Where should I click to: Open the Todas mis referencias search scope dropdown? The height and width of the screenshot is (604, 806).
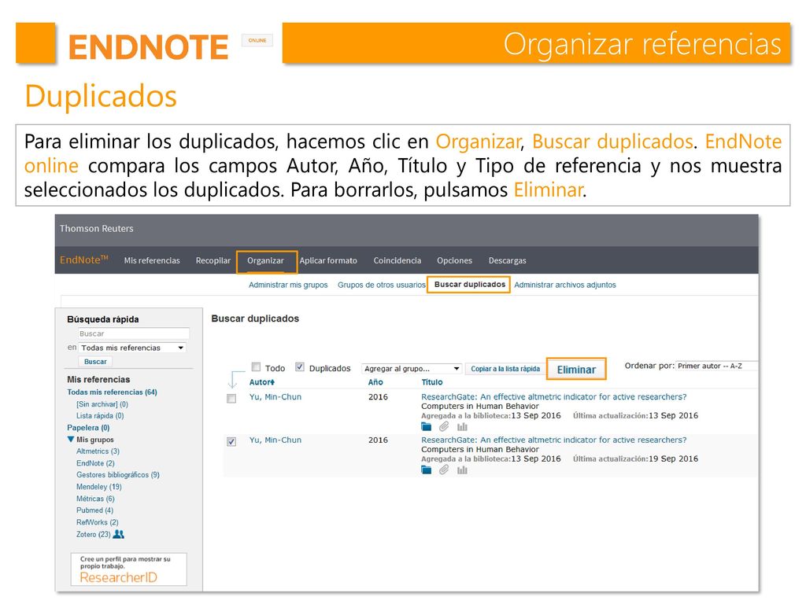tap(132, 348)
